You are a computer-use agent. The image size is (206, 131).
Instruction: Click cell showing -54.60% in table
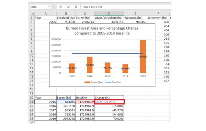(x=109, y=114)
